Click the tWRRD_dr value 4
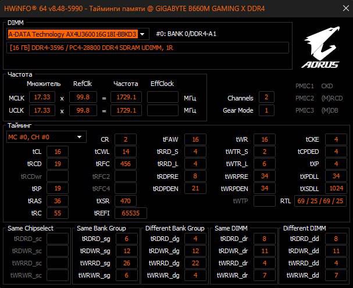This screenshot has width=353, height=288. point(265,263)
